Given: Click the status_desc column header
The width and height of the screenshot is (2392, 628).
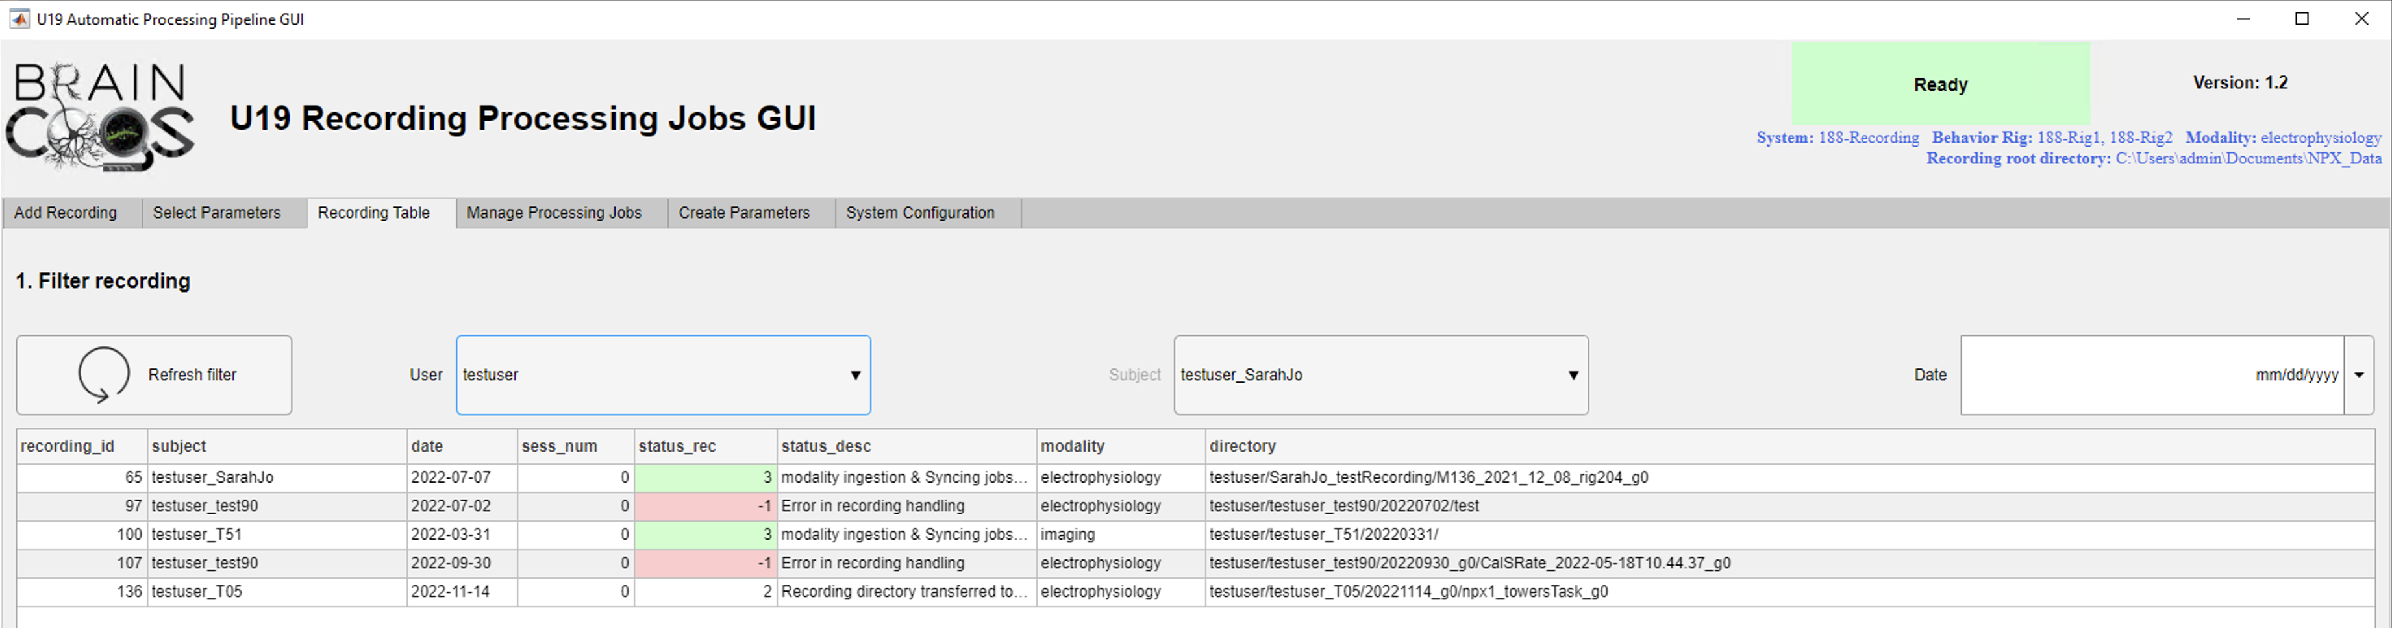Looking at the screenshot, I should [906, 446].
